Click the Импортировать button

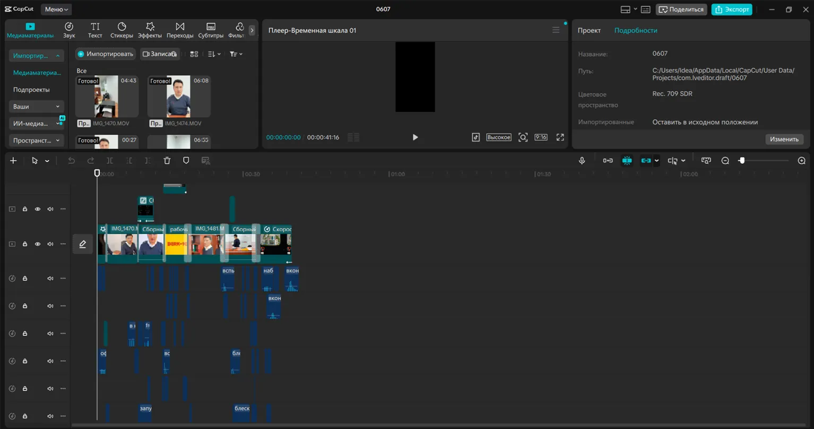tap(105, 54)
